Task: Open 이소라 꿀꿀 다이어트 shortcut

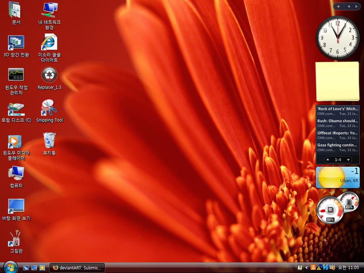Action: pos(49,48)
